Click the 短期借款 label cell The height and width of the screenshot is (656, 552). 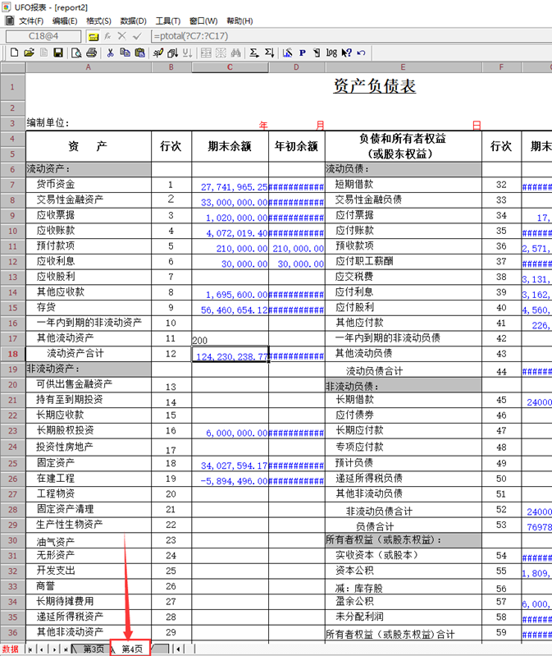click(x=403, y=185)
